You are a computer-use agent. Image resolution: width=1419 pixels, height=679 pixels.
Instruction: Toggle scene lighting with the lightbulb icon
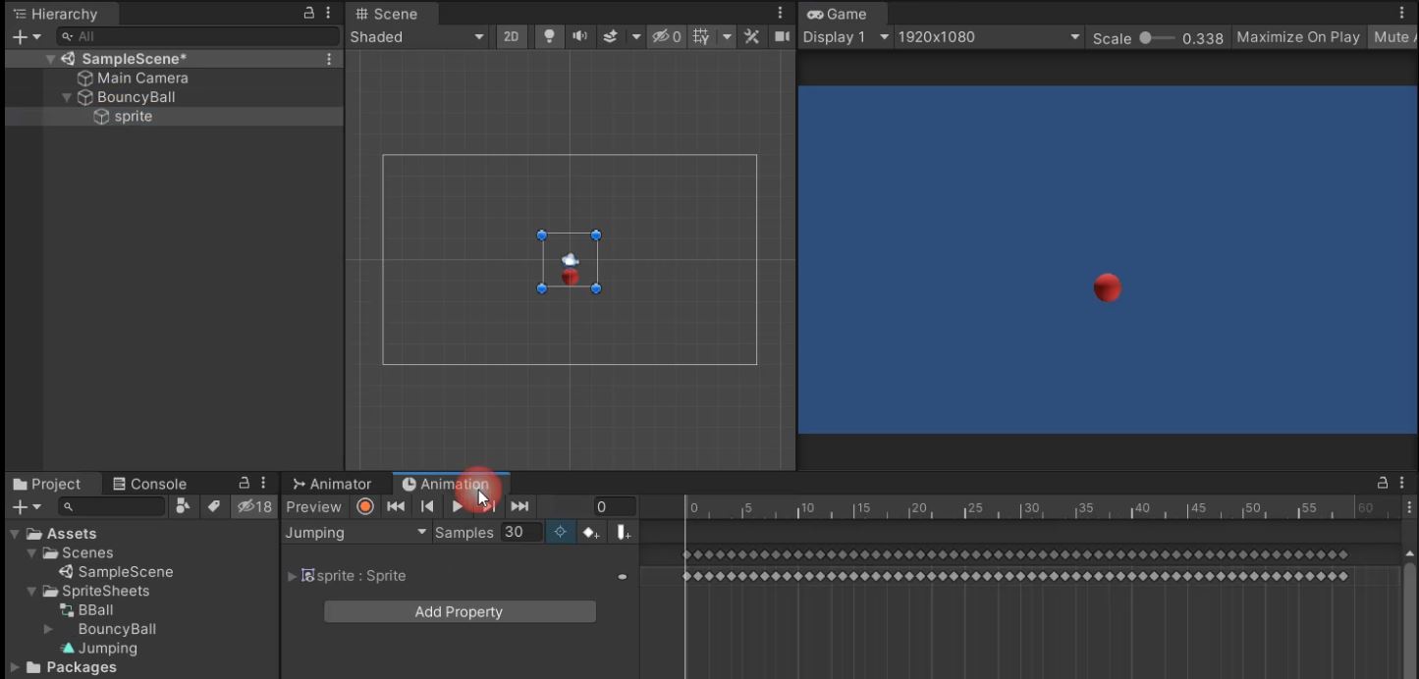549,37
